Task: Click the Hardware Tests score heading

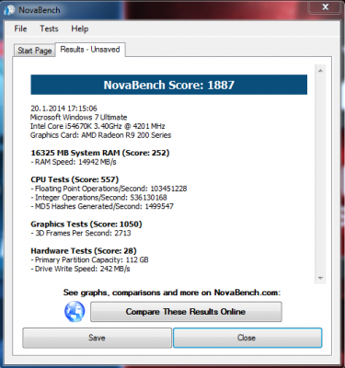Action: 84,251
